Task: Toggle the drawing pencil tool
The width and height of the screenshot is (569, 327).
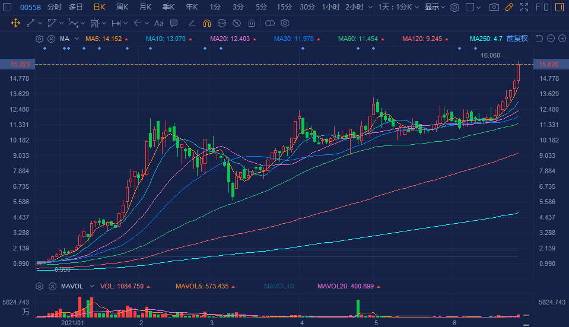Action: pos(509,7)
